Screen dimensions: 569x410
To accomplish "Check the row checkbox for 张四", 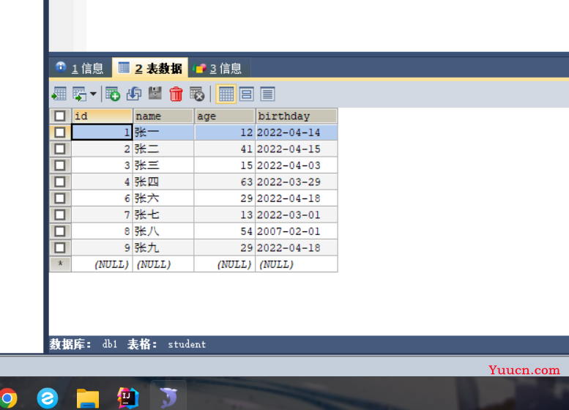I will coord(60,182).
